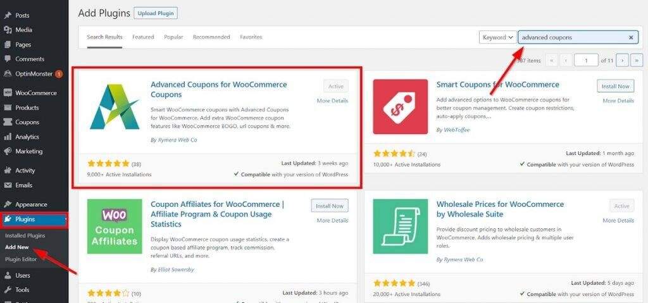Open Installed Plugins submenu item
Screen dimensions: 648x303
tap(25, 235)
